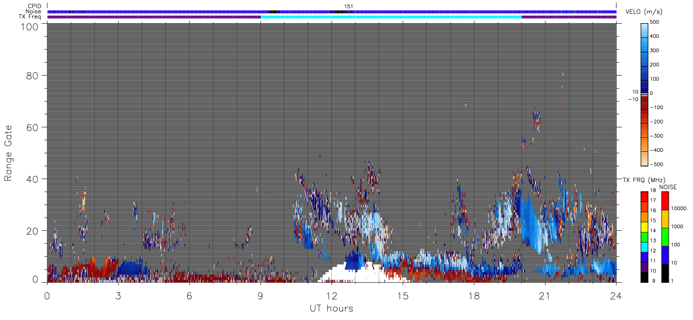This screenshot has height=320, width=693.
Task: Click the red segment of the NOISE color bar
Action: coord(664,200)
